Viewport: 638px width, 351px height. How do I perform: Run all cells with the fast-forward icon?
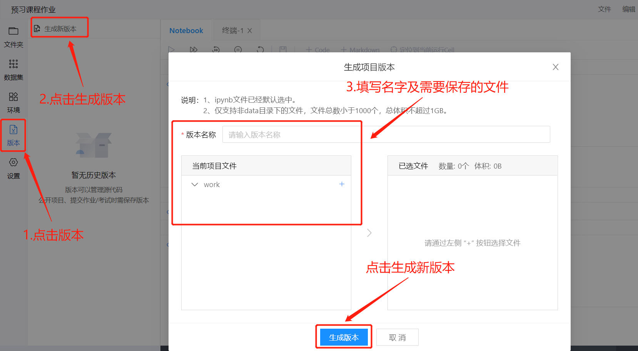tap(194, 50)
